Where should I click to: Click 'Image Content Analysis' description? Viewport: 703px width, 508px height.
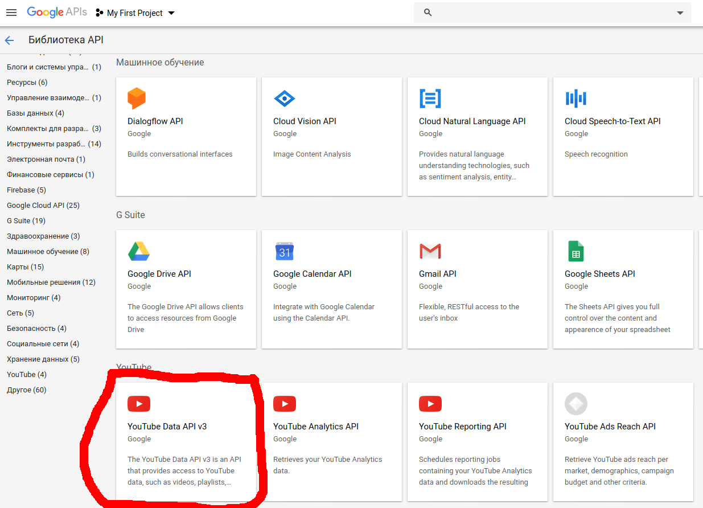point(312,154)
